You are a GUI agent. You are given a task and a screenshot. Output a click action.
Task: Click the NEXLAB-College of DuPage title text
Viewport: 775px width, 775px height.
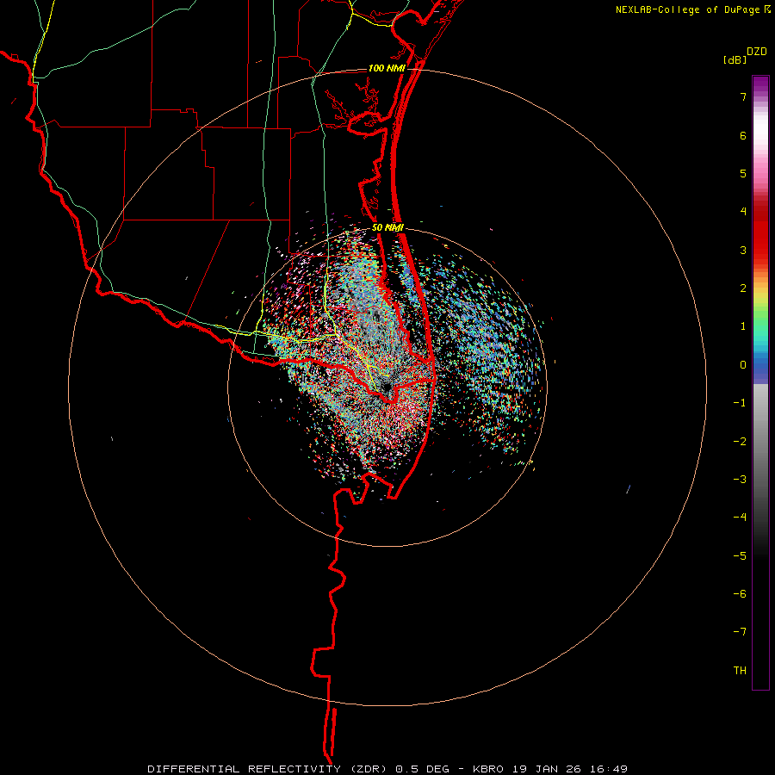click(692, 9)
